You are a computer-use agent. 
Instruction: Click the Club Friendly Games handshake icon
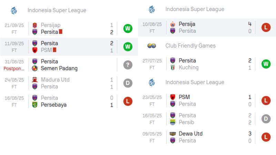[x=151, y=46]
